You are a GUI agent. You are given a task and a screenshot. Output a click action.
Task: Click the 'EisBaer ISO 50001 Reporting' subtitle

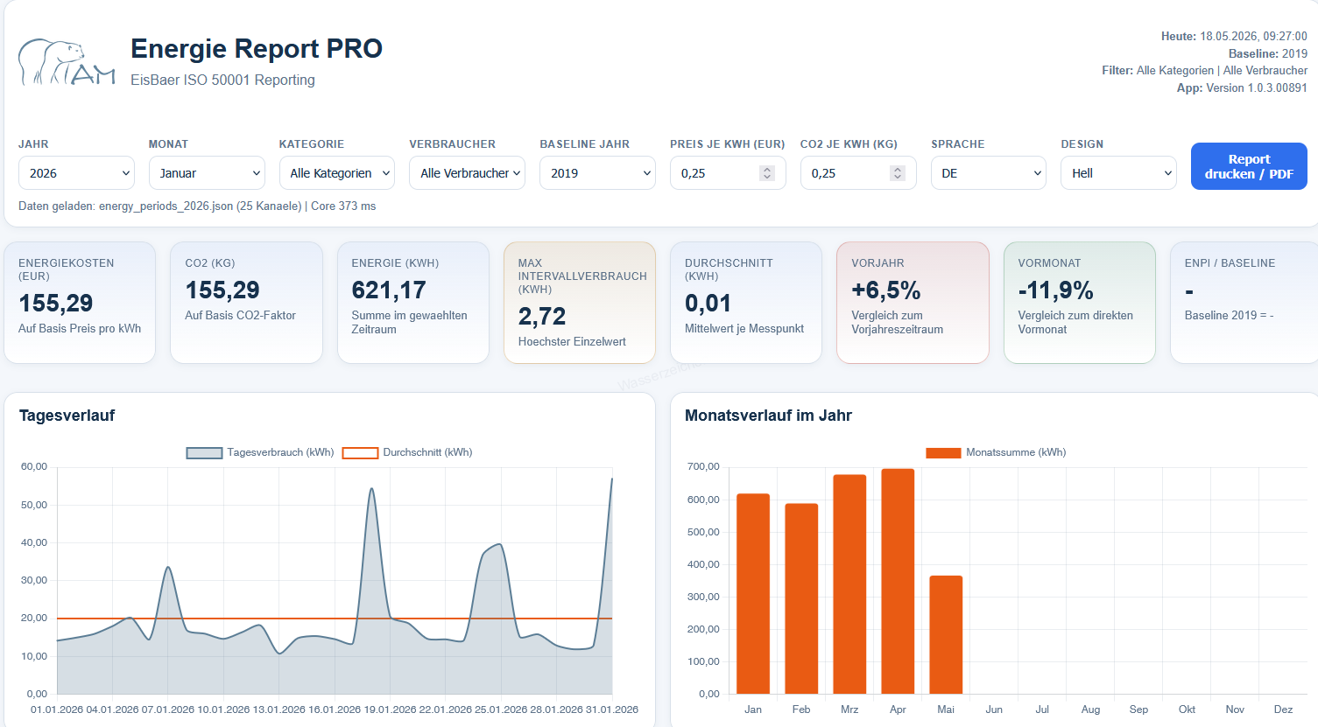[222, 80]
